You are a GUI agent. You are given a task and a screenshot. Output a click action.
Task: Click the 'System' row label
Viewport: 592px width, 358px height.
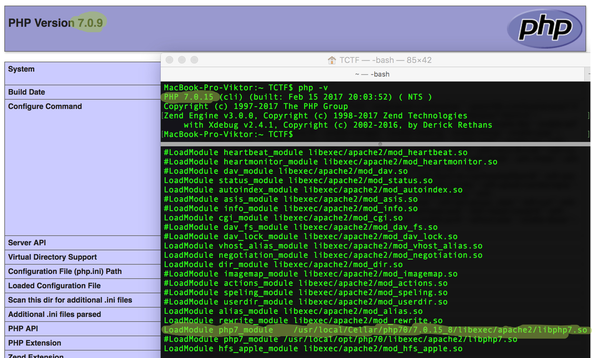pyautogui.click(x=21, y=69)
